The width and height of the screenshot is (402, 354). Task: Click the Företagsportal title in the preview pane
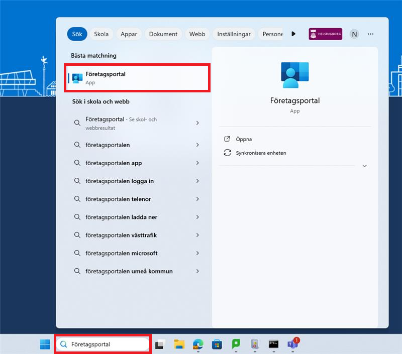tap(295, 100)
